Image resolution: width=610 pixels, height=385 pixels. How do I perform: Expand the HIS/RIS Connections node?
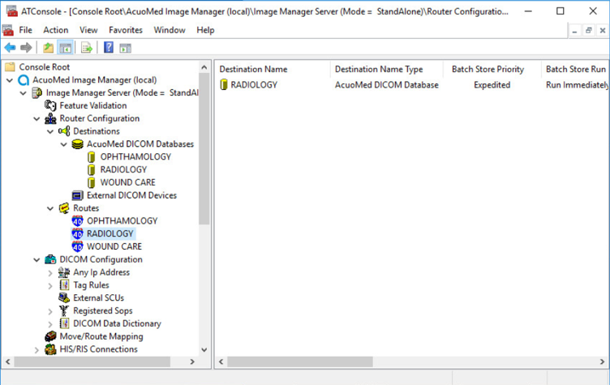37,350
